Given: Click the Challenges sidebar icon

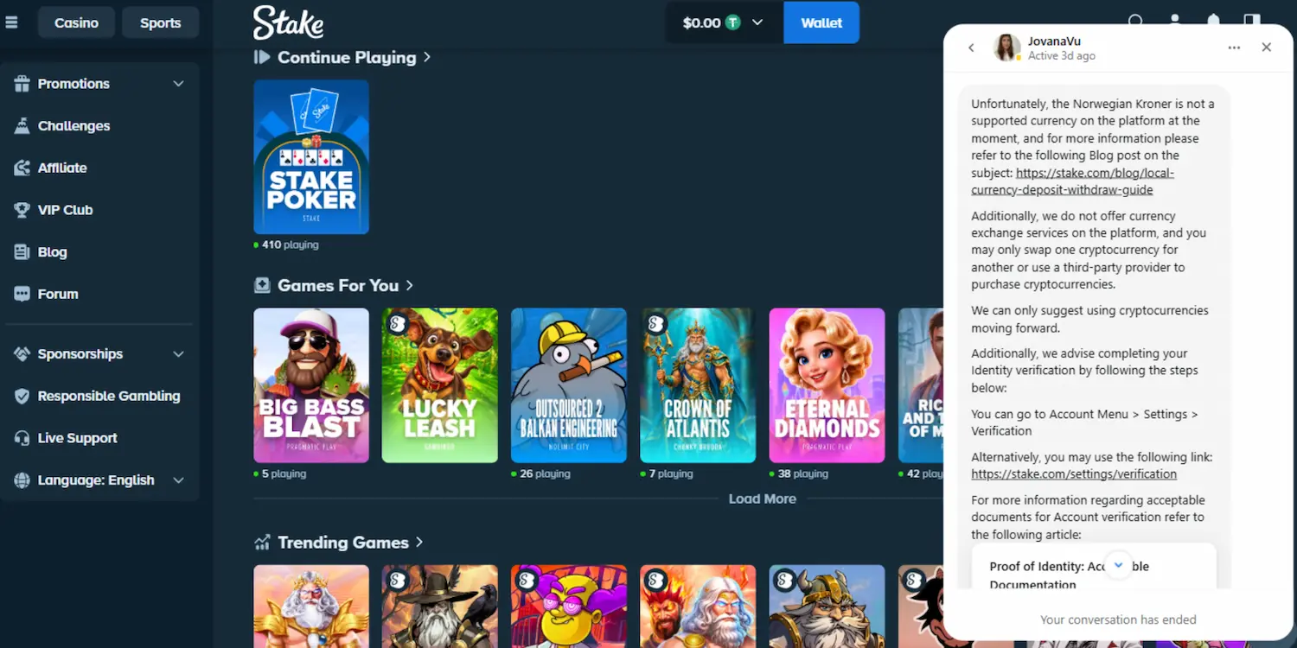Looking at the screenshot, I should pos(22,126).
